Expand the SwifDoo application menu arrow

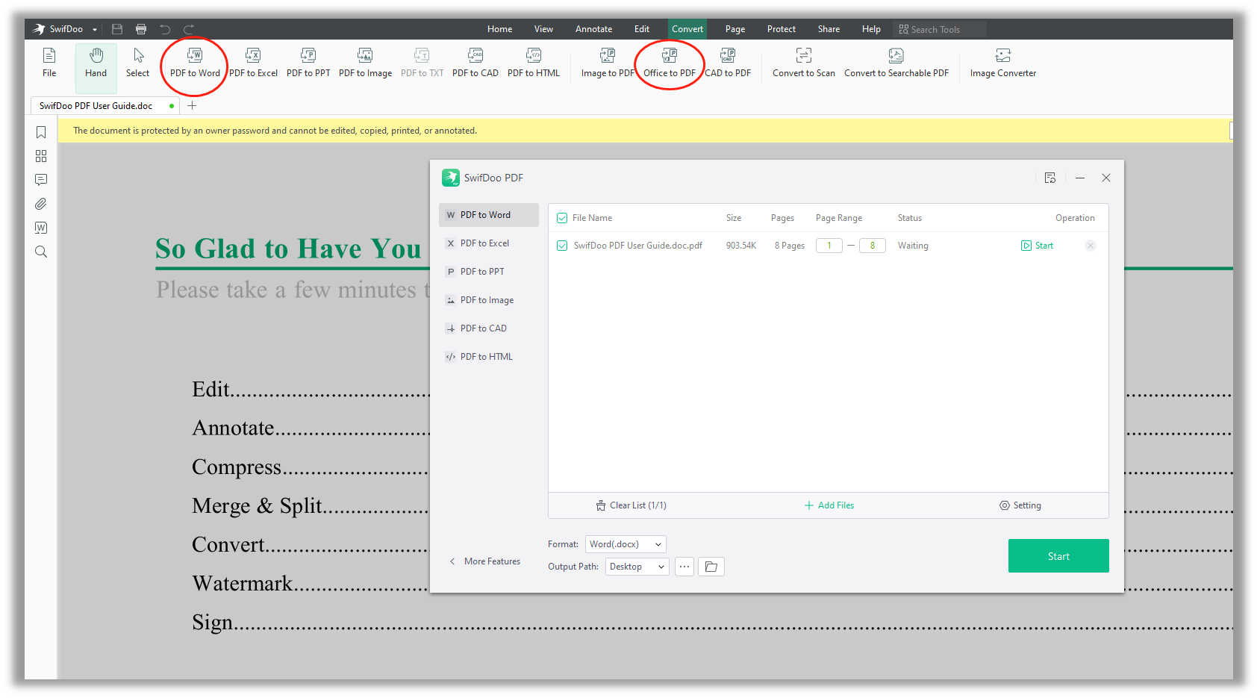coord(95,30)
